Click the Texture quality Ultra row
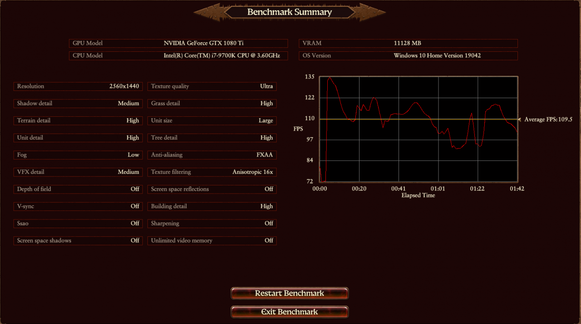Screen dimensions: 581x324 [x=212, y=86]
